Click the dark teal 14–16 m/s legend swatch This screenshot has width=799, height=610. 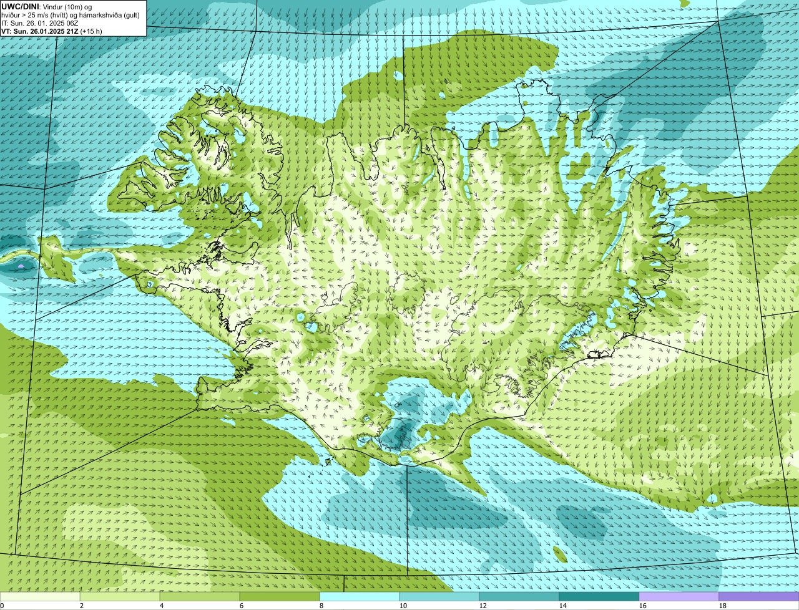(x=599, y=596)
